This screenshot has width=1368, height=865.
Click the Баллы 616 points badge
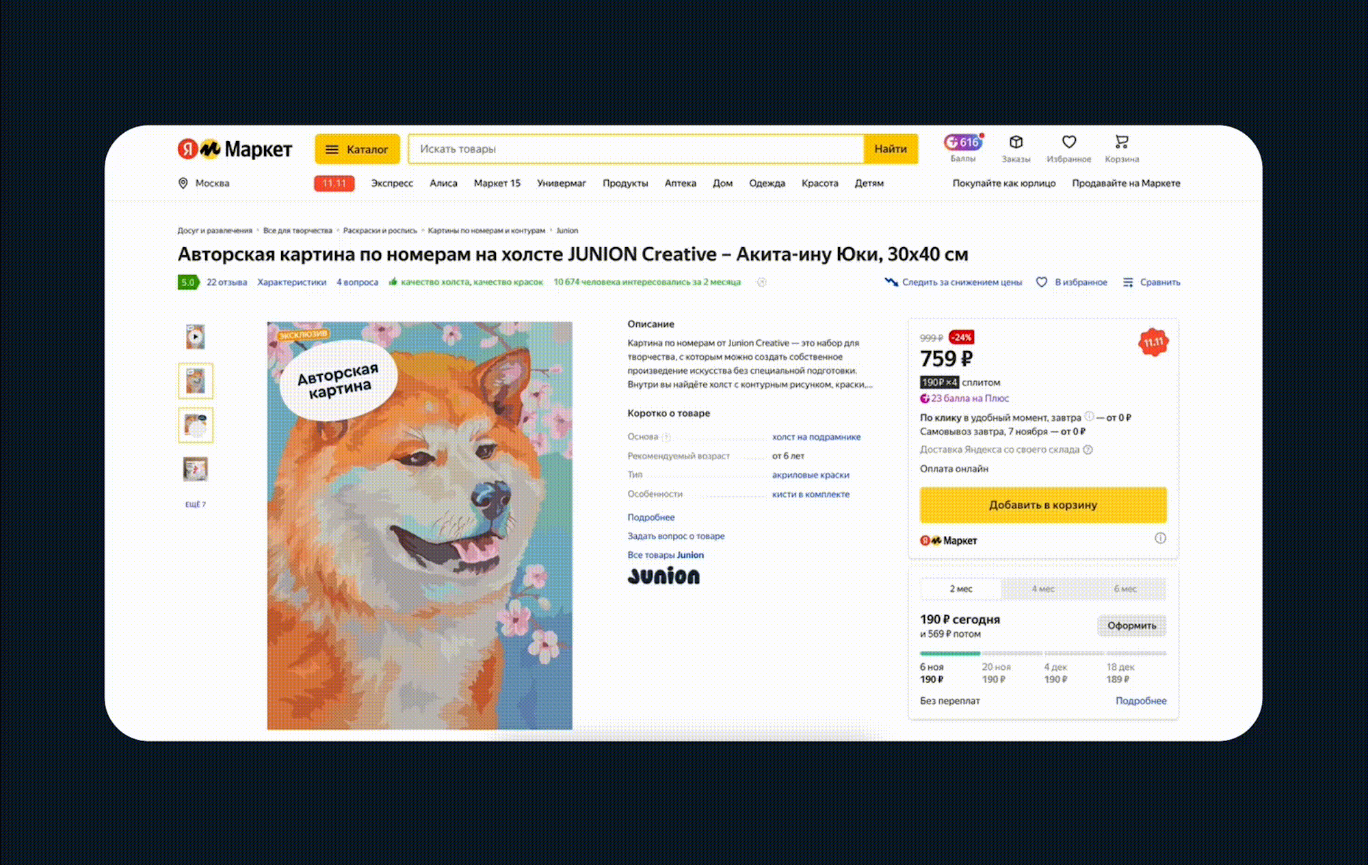(x=962, y=142)
